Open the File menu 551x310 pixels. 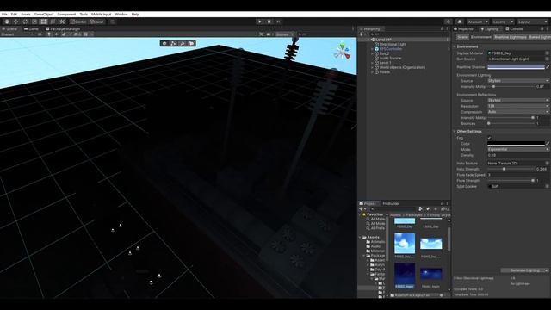coord(4,15)
